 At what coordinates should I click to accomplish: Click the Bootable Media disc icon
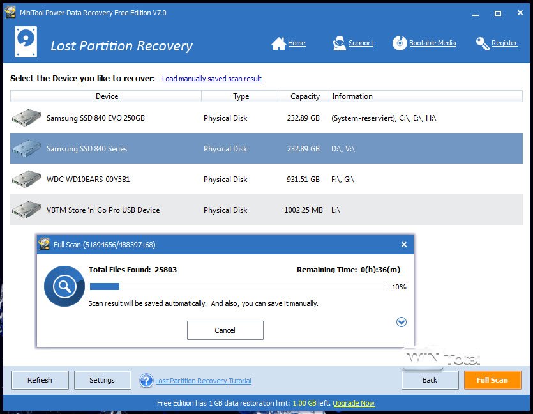[x=400, y=43]
